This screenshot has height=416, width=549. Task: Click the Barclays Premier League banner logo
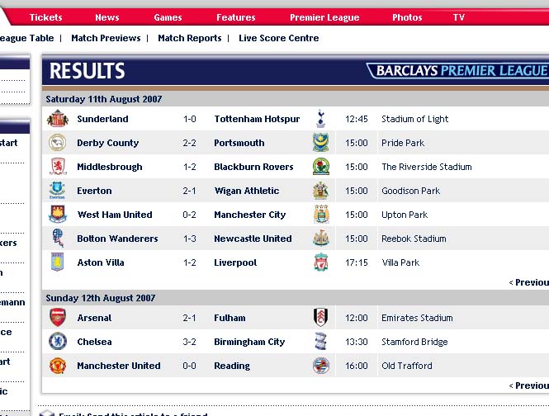pyautogui.click(x=458, y=71)
